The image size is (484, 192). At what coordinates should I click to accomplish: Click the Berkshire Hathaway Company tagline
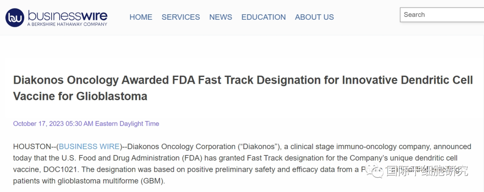click(x=67, y=24)
